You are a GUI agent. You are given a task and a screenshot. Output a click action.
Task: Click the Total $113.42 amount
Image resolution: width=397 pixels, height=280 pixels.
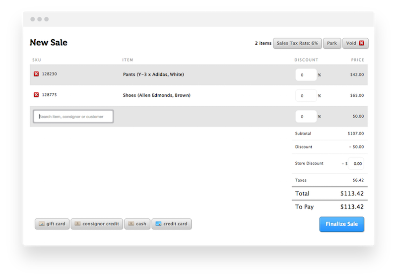pyautogui.click(x=352, y=194)
